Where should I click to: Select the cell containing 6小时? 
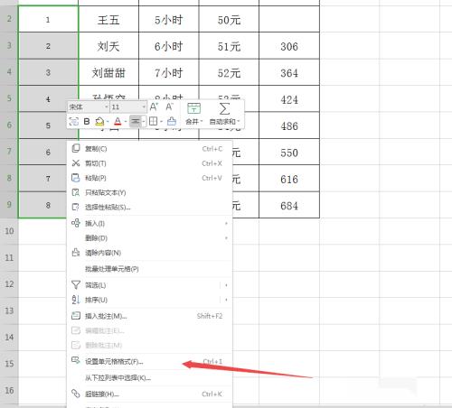tap(168, 46)
